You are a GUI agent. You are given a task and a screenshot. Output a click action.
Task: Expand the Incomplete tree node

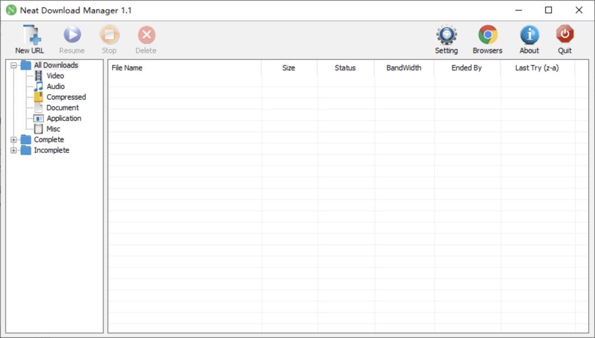click(x=14, y=150)
